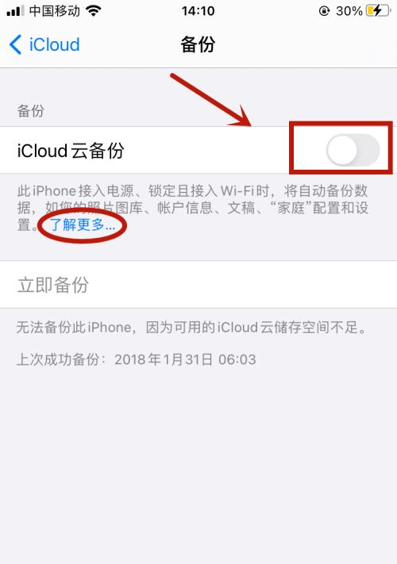Tap the battery charging icon
The width and height of the screenshot is (397, 564).
pos(378,11)
